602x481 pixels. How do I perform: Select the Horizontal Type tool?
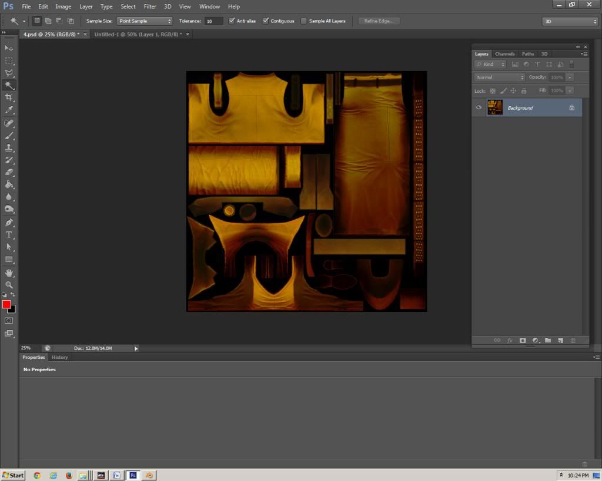tap(9, 235)
